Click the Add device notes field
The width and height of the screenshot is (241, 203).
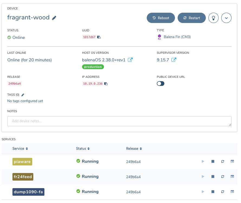point(119,121)
